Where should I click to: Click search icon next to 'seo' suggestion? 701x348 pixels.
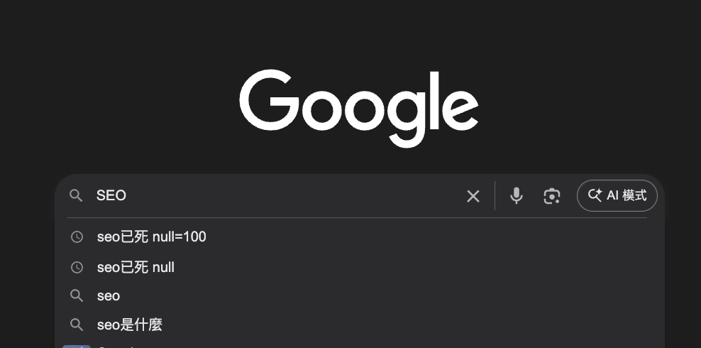click(x=77, y=295)
